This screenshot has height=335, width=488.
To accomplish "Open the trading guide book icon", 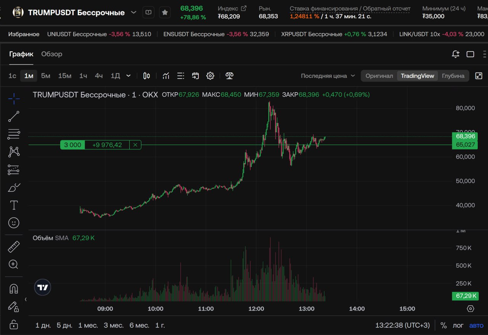I will pos(149,13).
